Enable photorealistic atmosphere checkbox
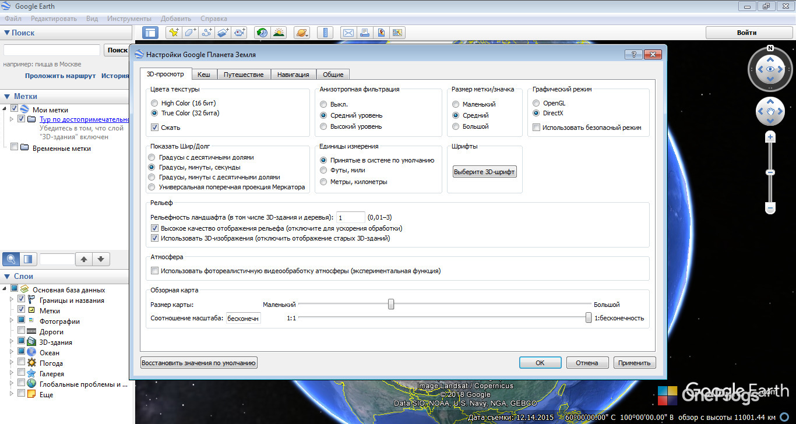The height and width of the screenshot is (424, 796). click(x=154, y=271)
